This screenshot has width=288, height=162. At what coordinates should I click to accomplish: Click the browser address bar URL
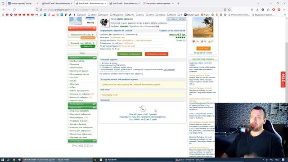[73, 9]
